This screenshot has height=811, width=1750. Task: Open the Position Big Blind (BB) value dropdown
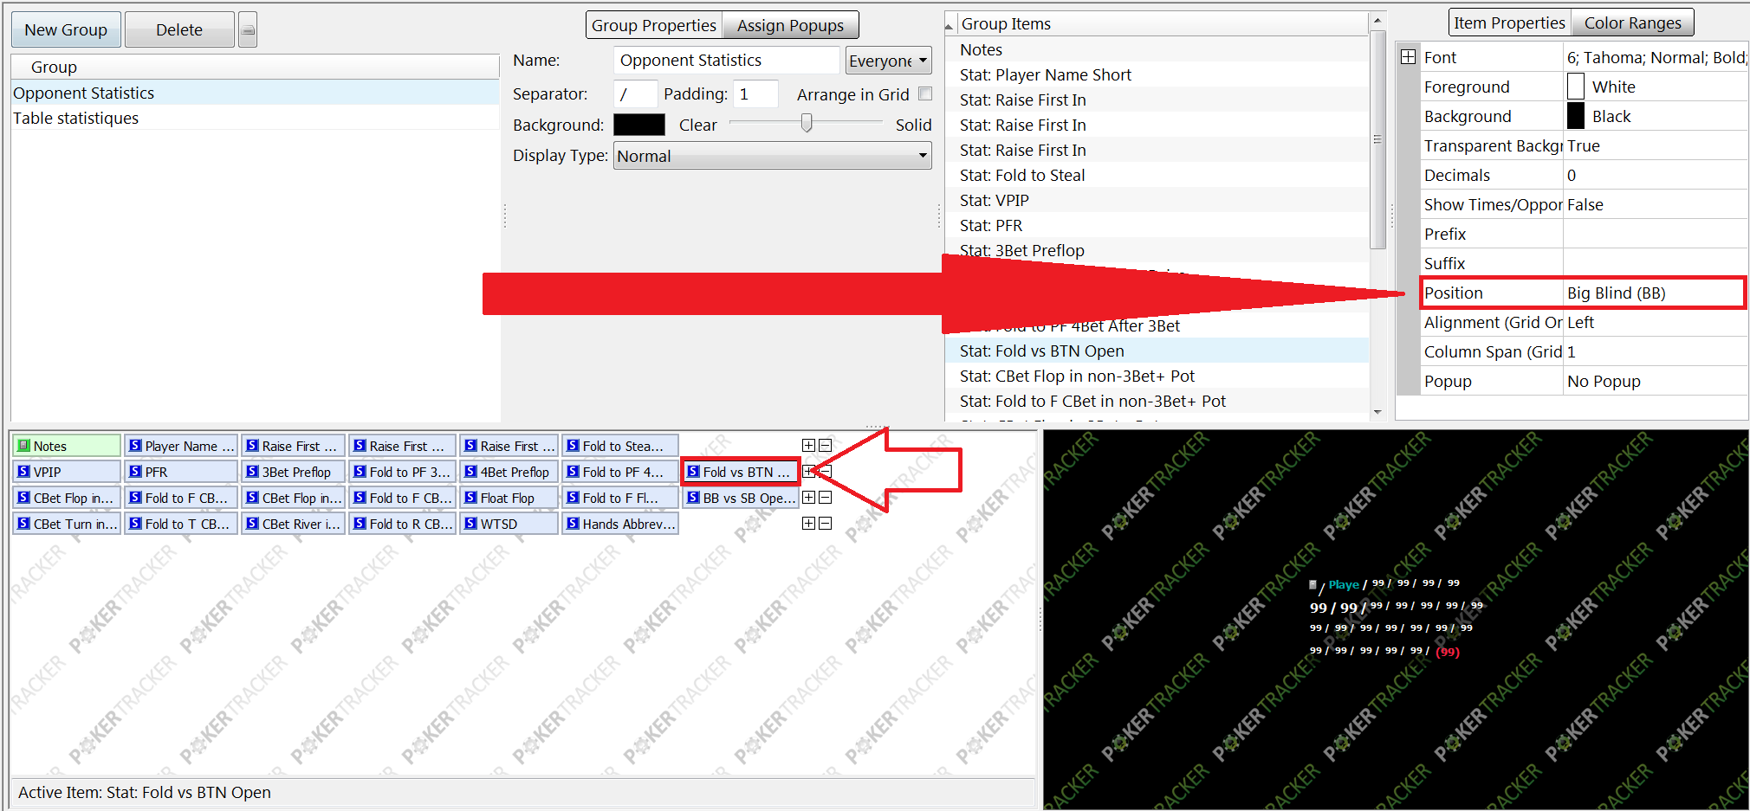click(x=1654, y=293)
